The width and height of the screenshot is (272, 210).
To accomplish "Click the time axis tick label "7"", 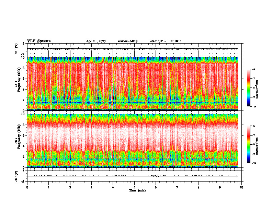I will pyautogui.click(x=177, y=187).
